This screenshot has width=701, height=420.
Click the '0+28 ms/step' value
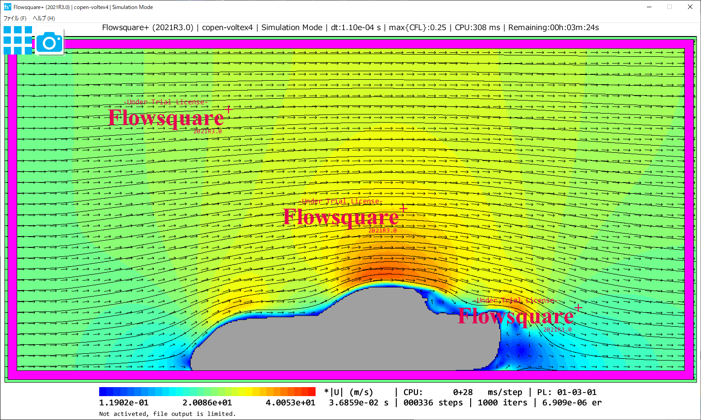pos(488,392)
